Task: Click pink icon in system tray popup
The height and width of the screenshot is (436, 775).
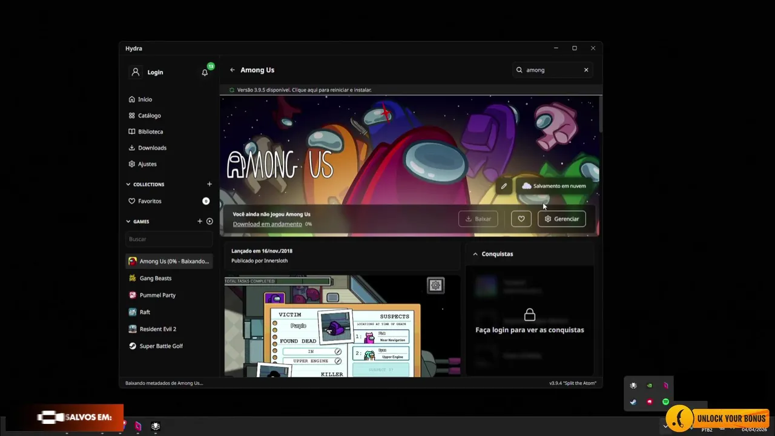Action: coord(665,386)
